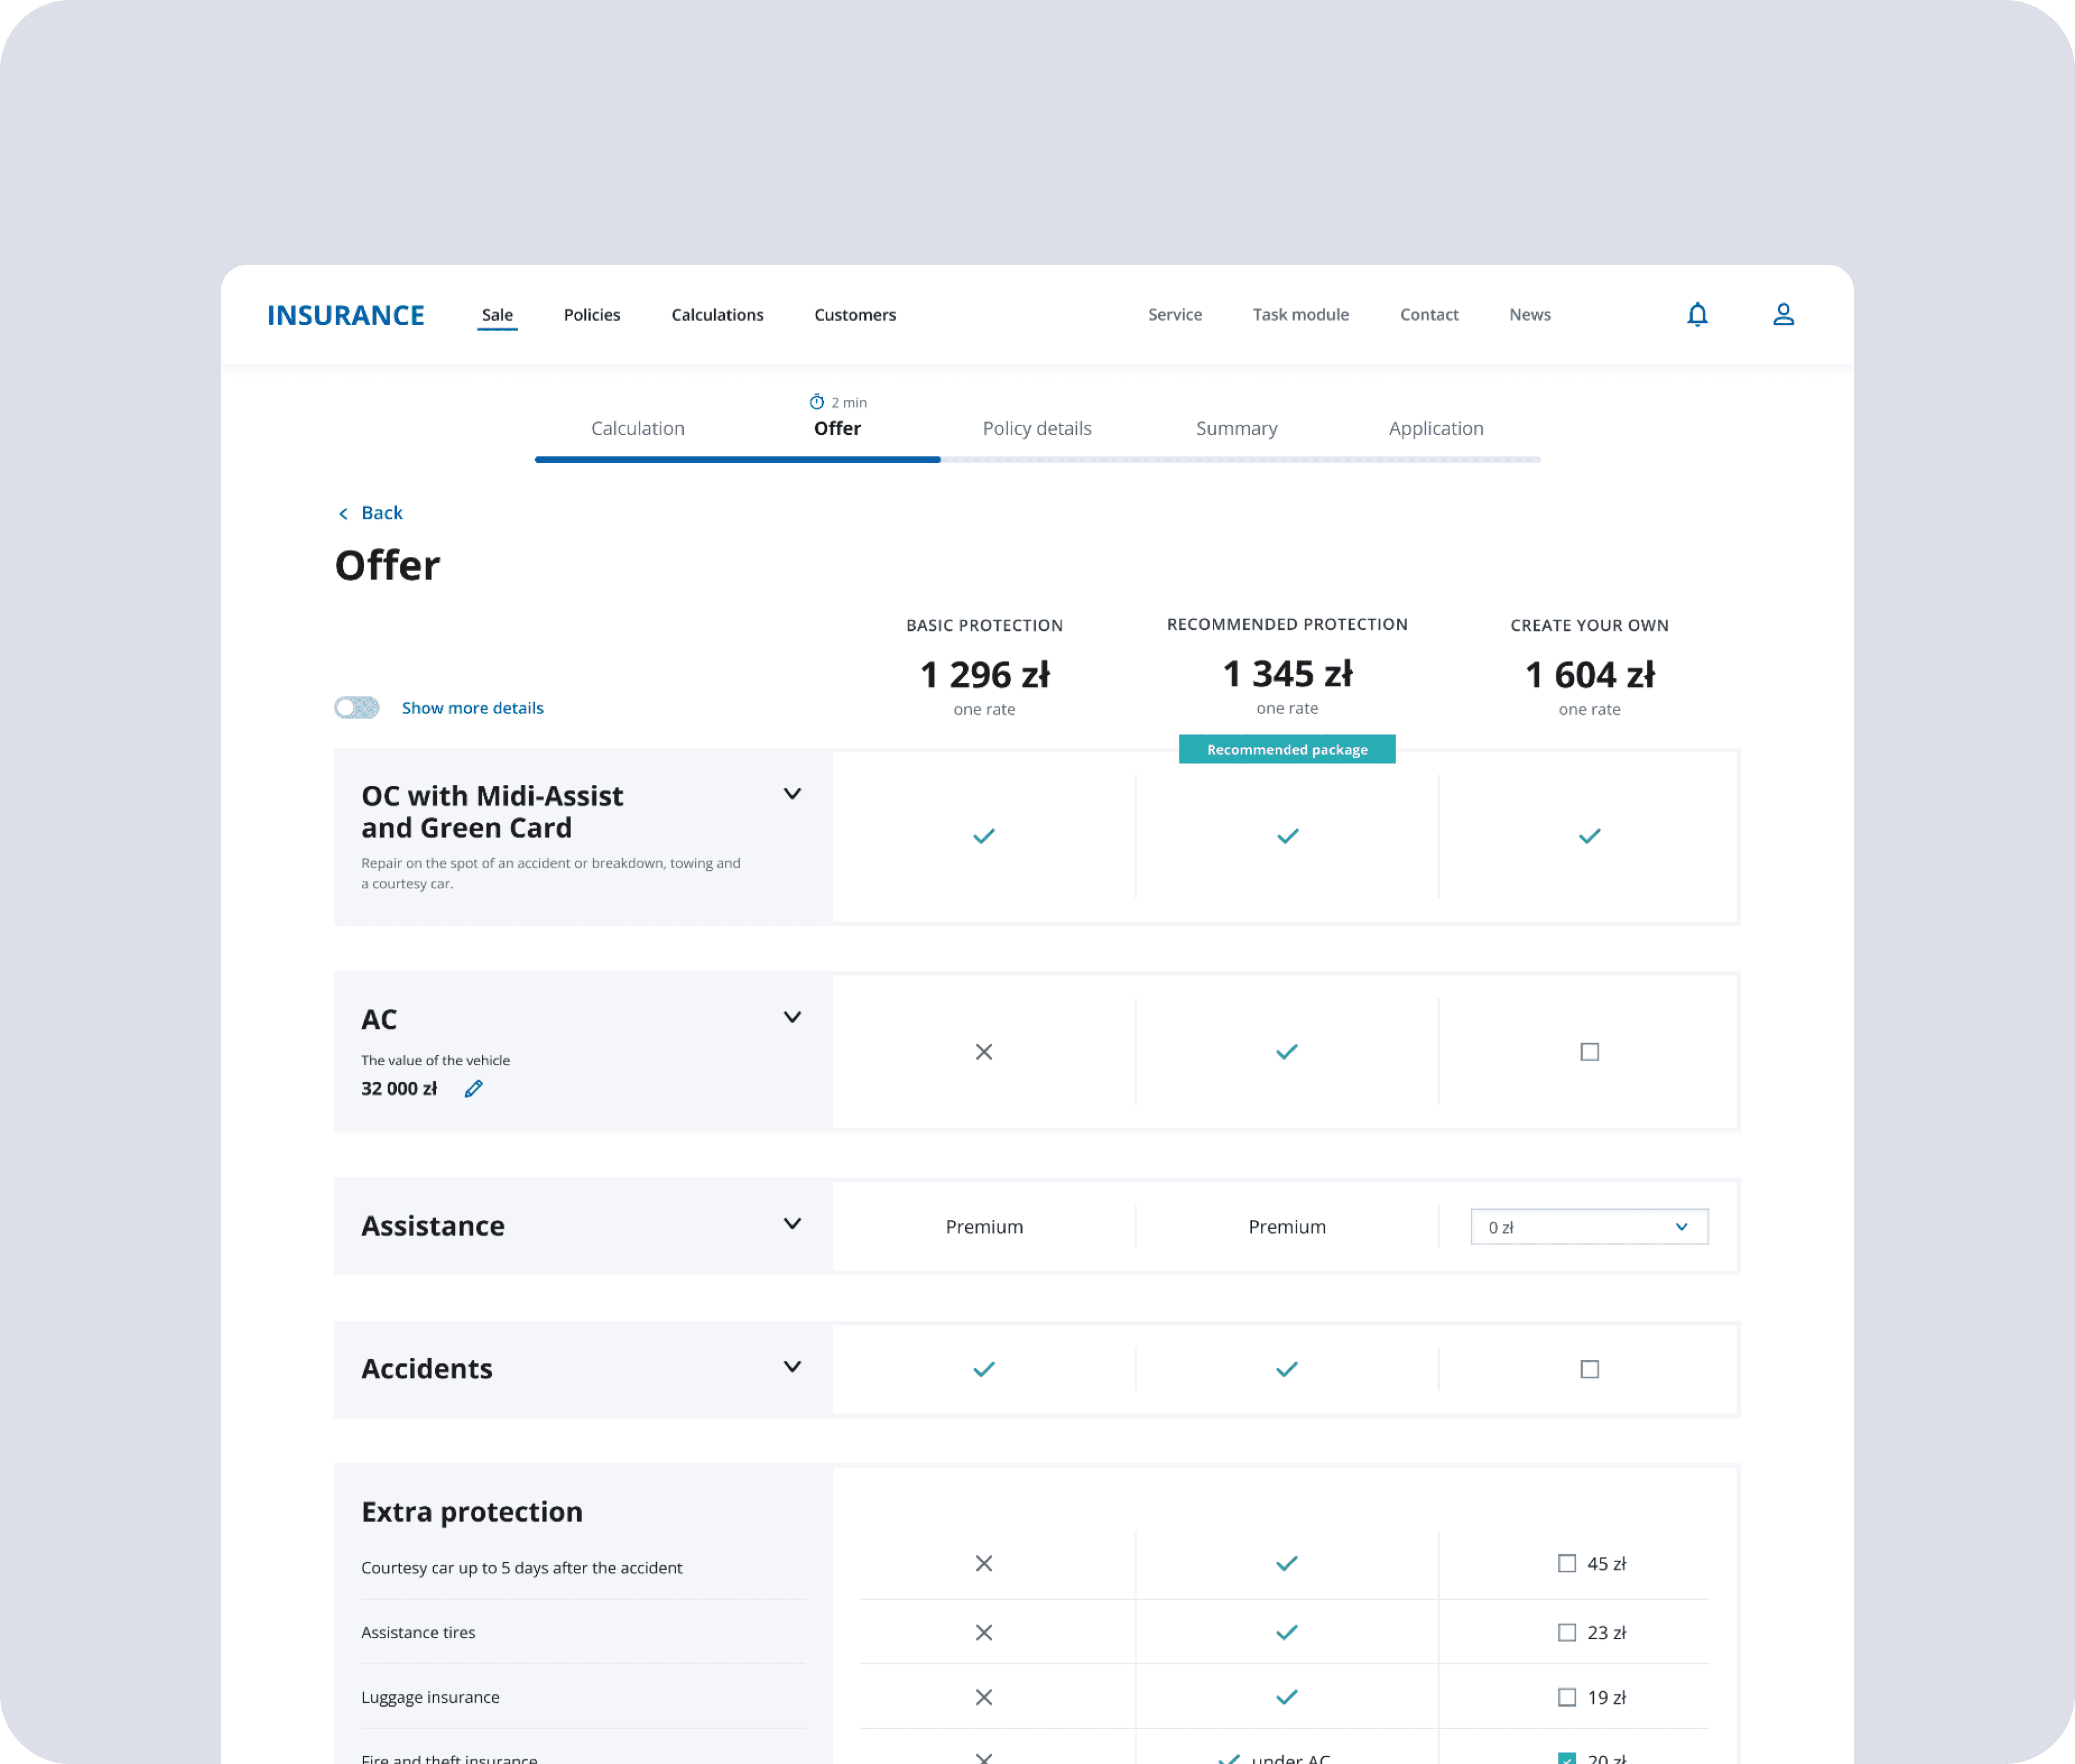Enable Accidents checkbox in Create Your Own
Image resolution: width=2075 pixels, height=1764 pixels.
[1589, 1370]
